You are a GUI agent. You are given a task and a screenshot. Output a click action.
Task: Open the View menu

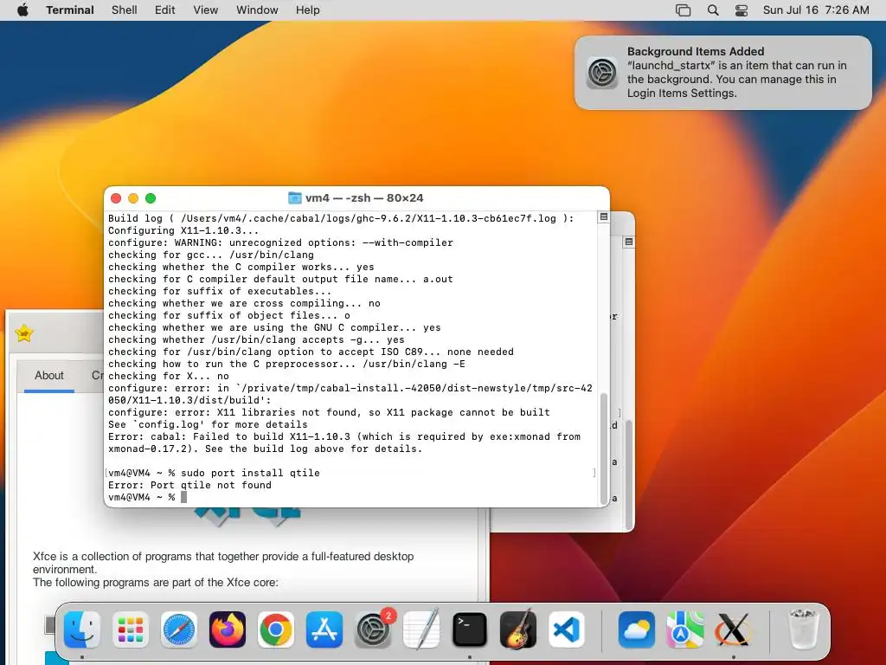(x=206, y=10)
